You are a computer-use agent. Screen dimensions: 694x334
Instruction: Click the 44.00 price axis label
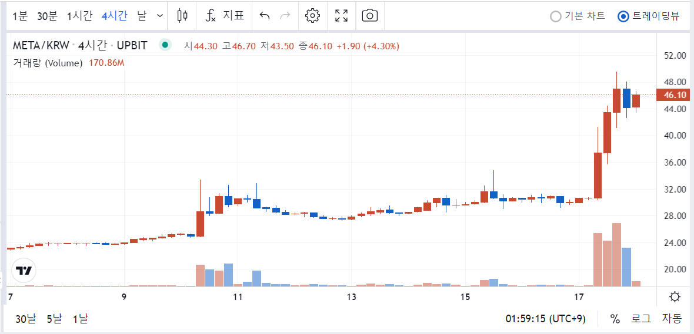pyautogui.click(x=675, y=109)
